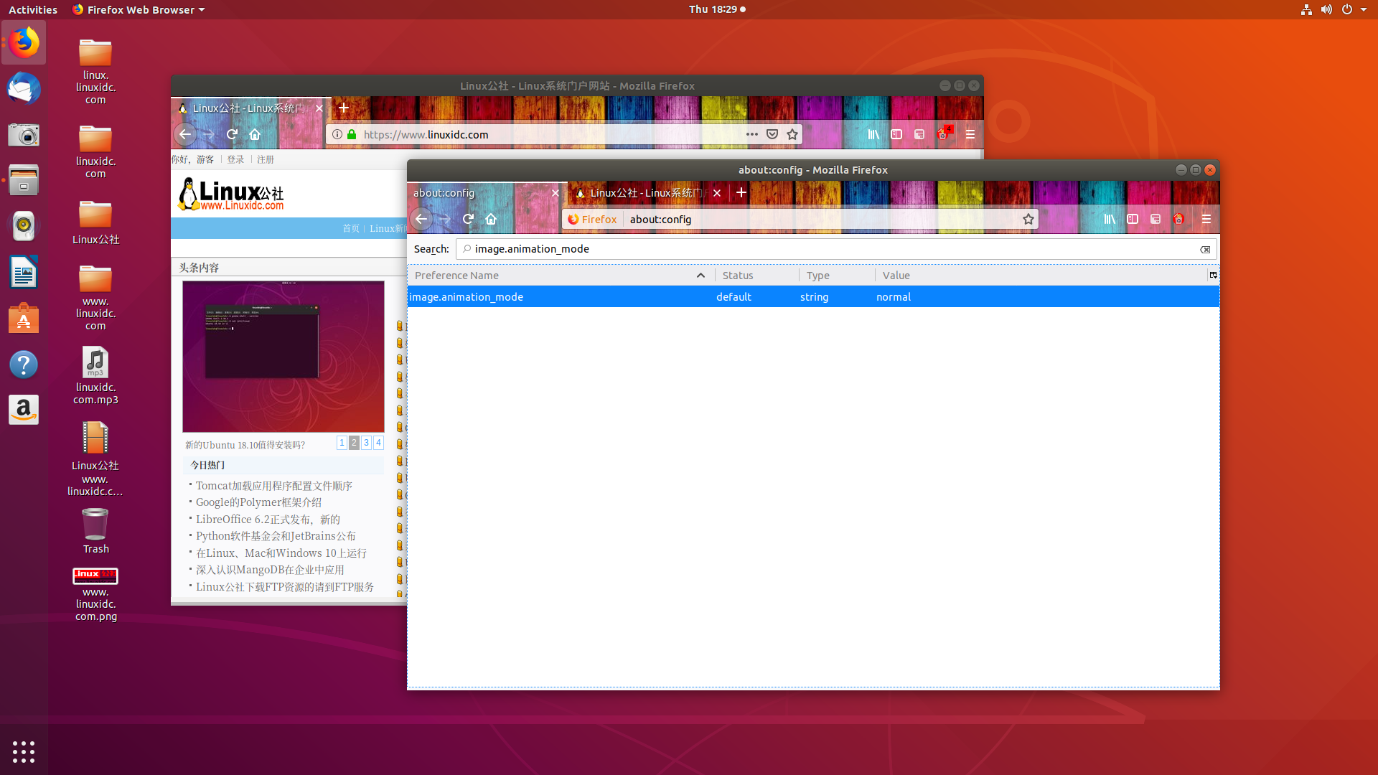Click the Pocket save icon in toolbar

point(773,134)
